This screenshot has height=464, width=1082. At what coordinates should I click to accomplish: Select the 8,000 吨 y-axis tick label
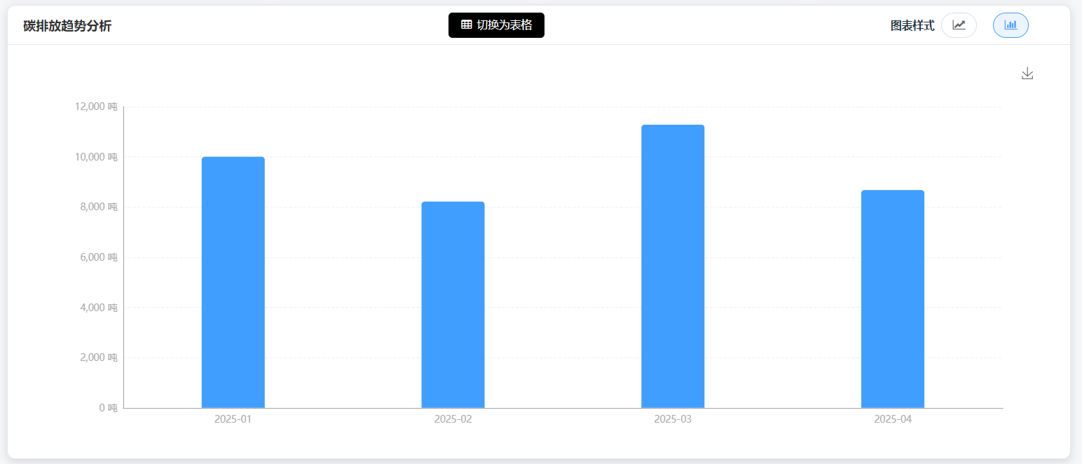pos(98,207)
